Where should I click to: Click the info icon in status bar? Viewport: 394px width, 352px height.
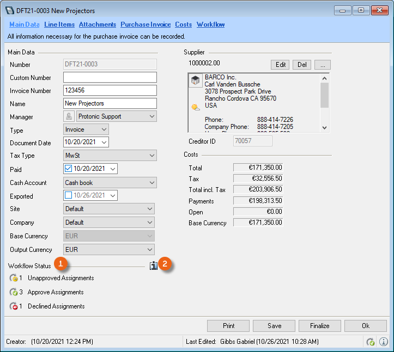pyautogui.click(x=383, y=342)
